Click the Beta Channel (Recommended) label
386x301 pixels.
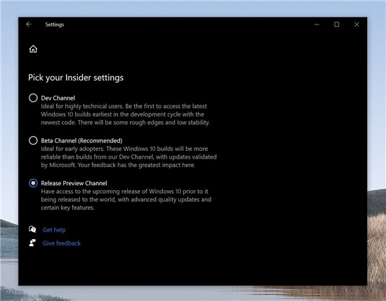81,140
